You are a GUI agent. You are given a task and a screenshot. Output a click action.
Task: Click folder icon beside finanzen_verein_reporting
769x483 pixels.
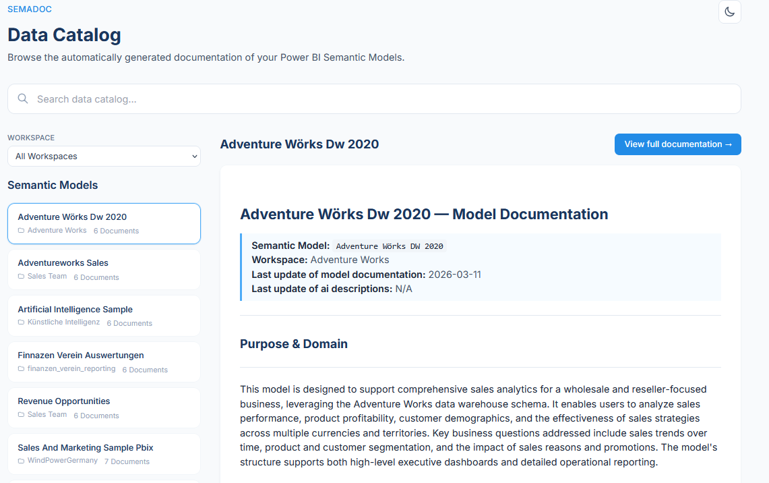[21, 369]
